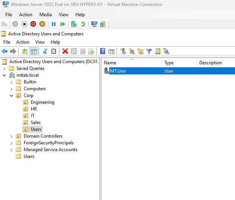Create new organizational unit via toolbar icon
Image resolution: width=235 pixels, height=200 pixels.
click(140, 51)
